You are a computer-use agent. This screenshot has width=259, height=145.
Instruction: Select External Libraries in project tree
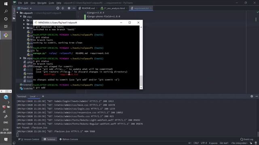coord(26,85)
